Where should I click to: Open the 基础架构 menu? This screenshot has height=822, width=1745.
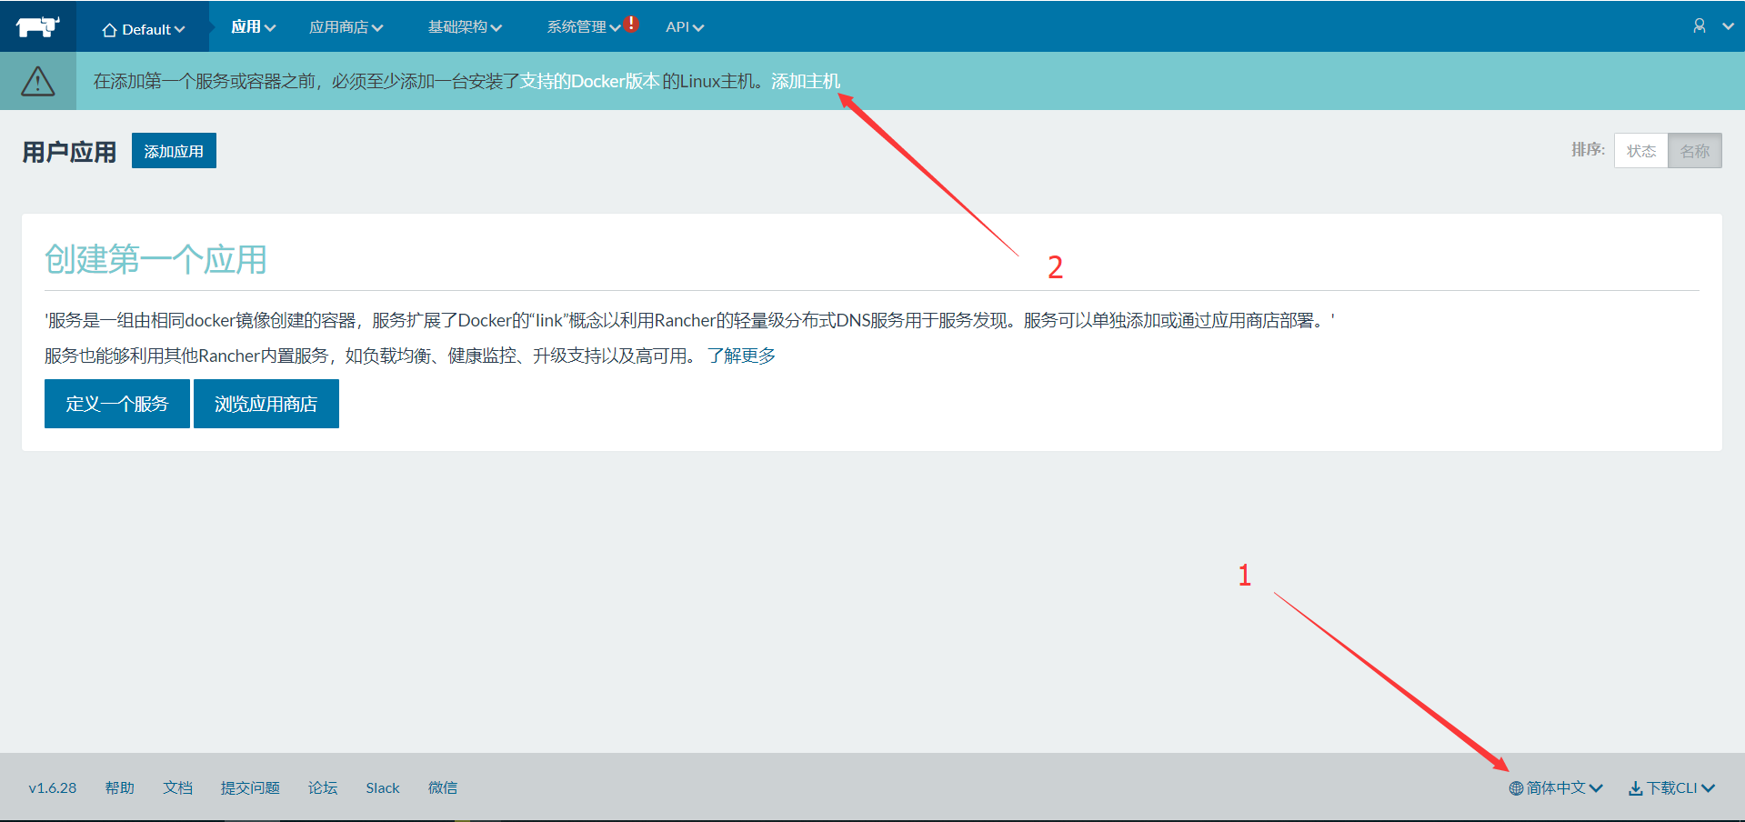pos(464,27)
